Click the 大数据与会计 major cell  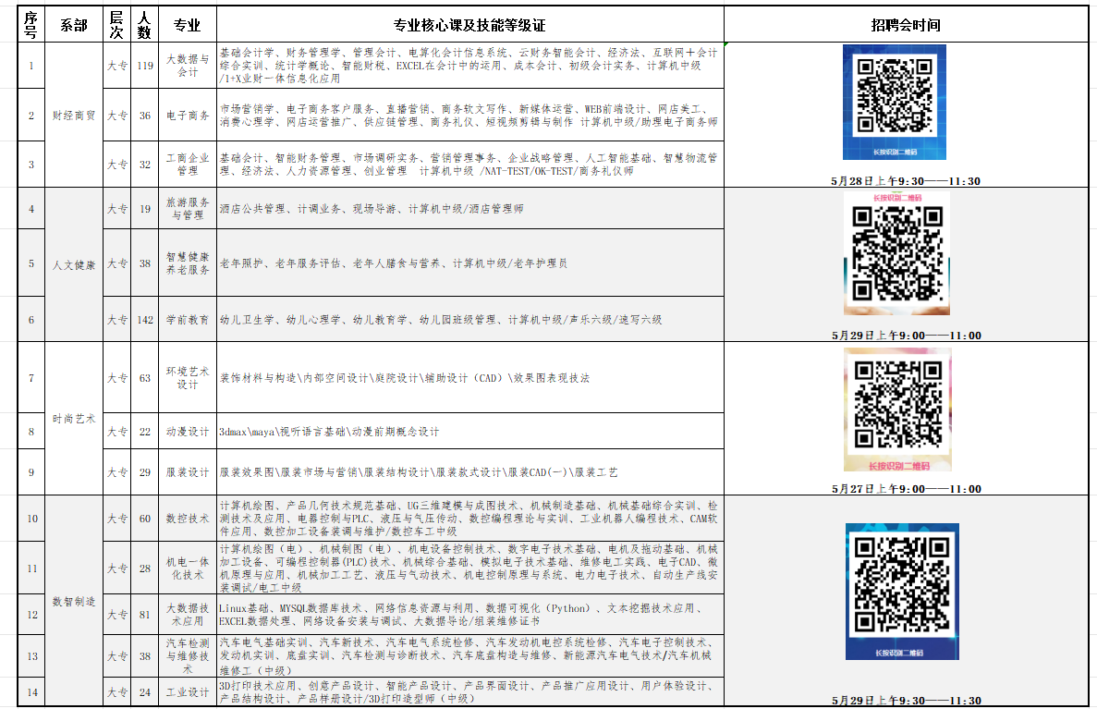click(188, 66)
